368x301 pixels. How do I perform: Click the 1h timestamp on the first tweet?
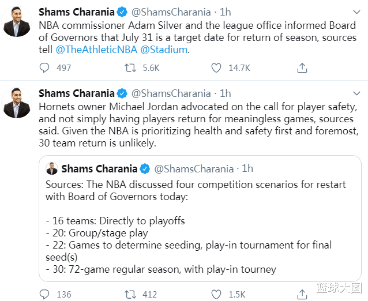(226, 12)
